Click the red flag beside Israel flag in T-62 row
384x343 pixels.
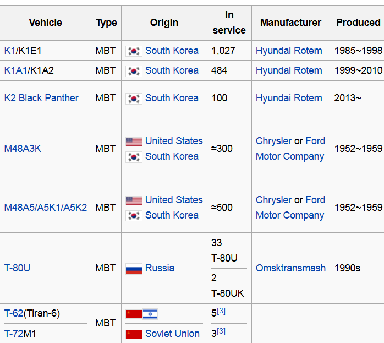click(134, 314)
